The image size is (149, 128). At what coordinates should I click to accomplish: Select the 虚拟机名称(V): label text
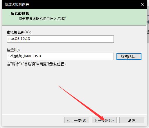tap(19, 32)
